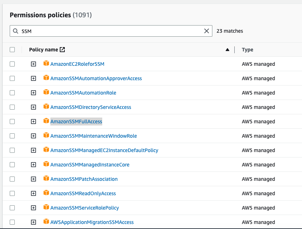Open the AmazonSSMAutomationApproverAccess link
This screenshot has width=302, height=229.
[96, 78]
